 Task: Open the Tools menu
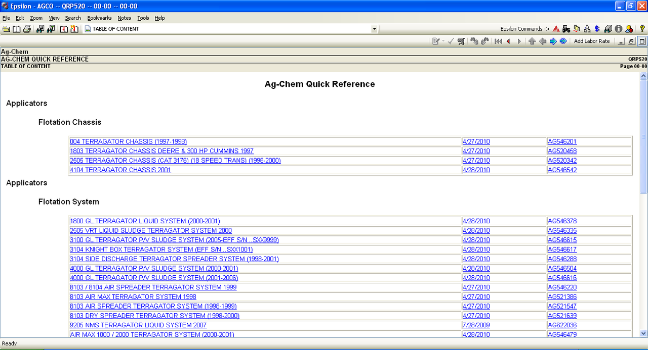coord(143,18)
